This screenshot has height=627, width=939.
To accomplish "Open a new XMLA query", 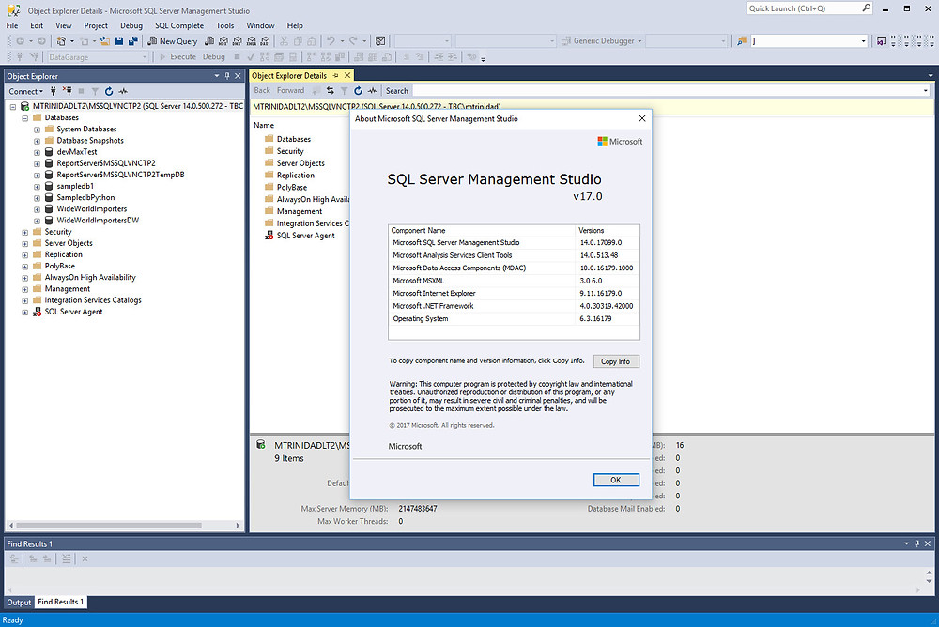I will (x=252, y=41).
